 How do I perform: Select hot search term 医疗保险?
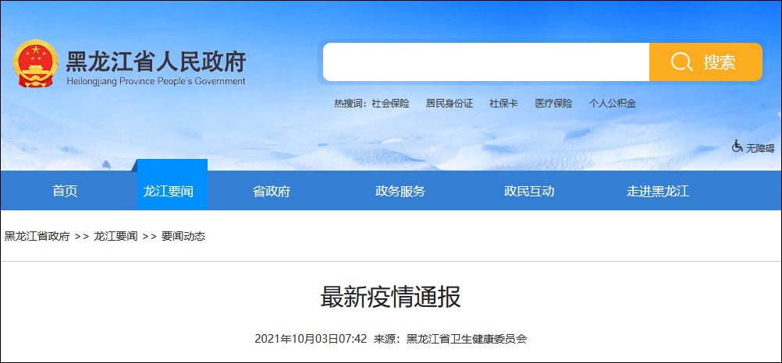(x=553, y=104)
